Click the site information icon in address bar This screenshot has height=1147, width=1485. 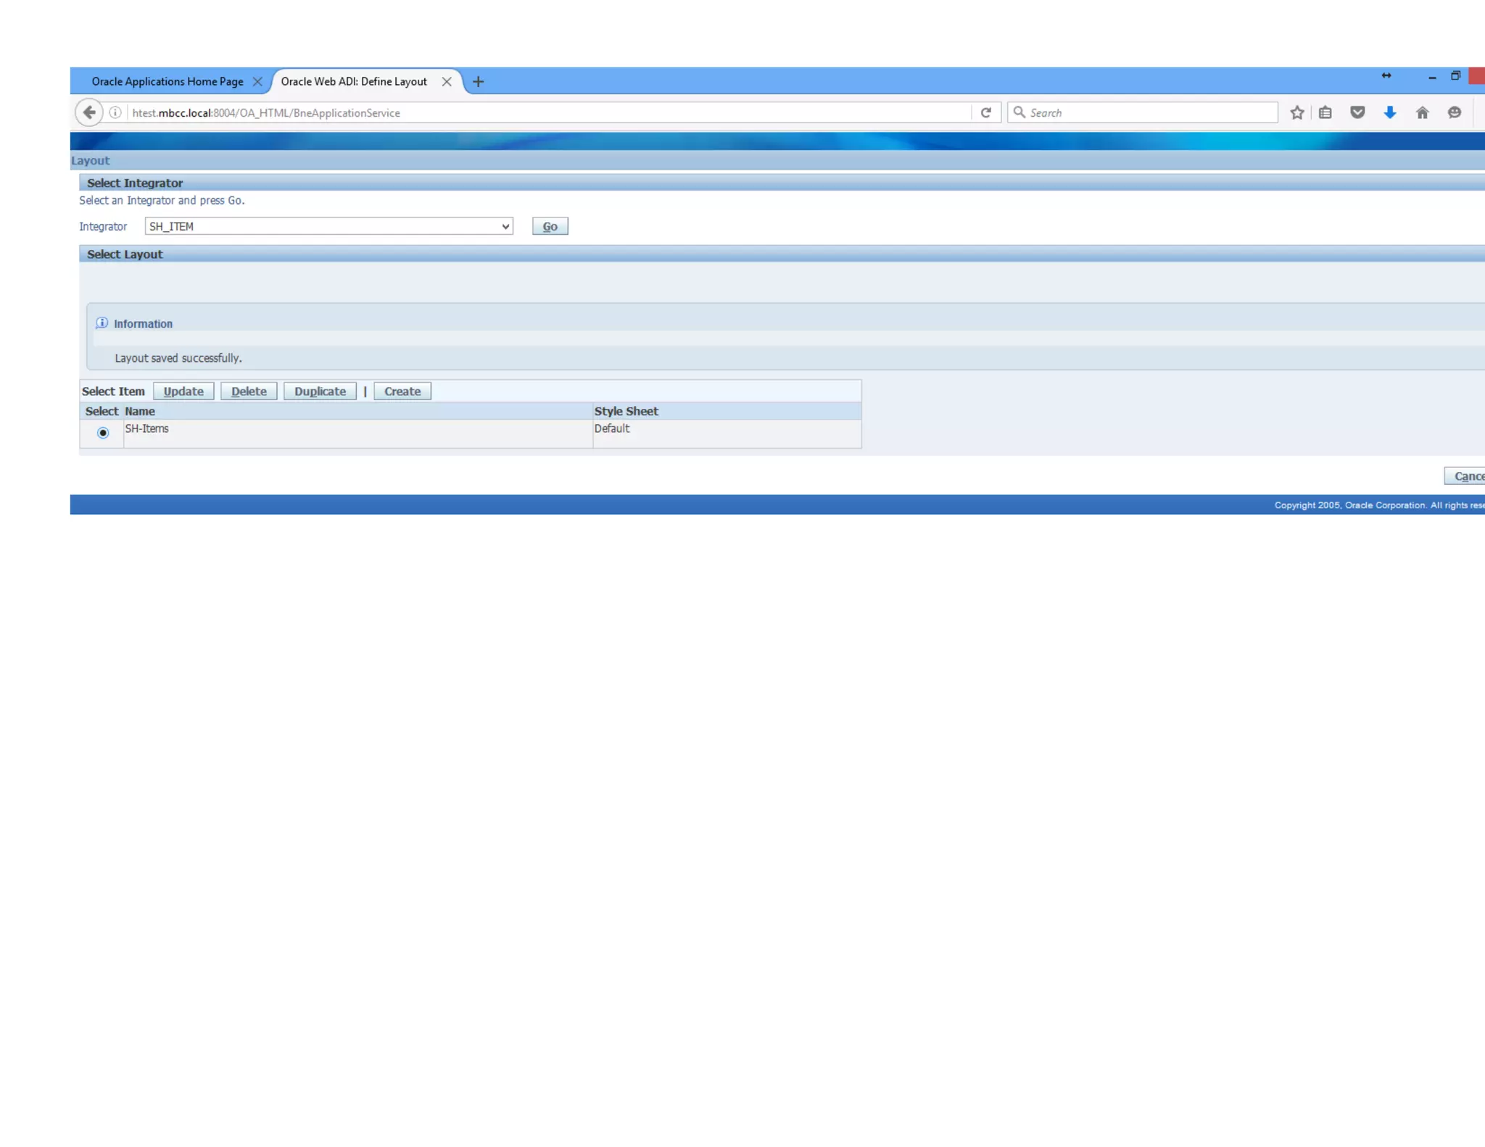coord(115,112)
